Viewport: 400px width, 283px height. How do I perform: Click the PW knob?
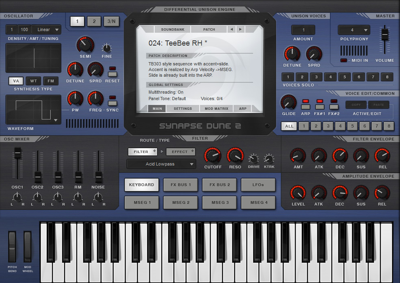click(x=75, y=99)
